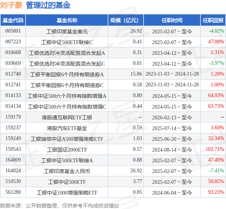Click the 刘子豪 manager name in title

click(11, 5)
